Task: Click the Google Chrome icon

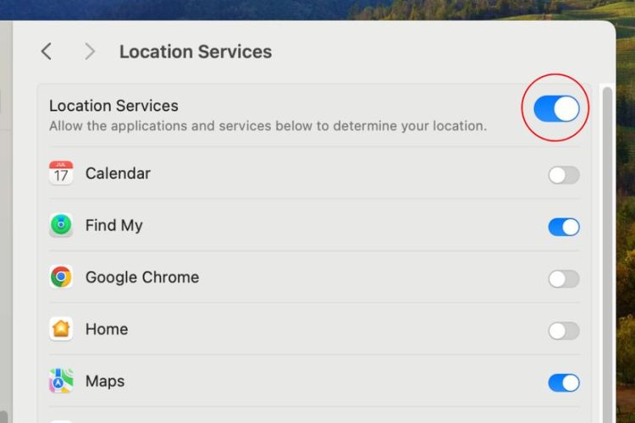Action: [x=61, y=277]
